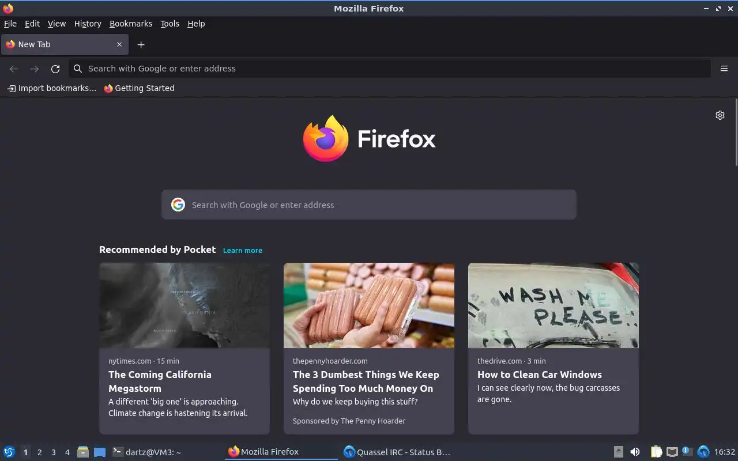This screenshot has height=461, width=738.
Task: Close the New Tab tab
Action: point(119,44)
